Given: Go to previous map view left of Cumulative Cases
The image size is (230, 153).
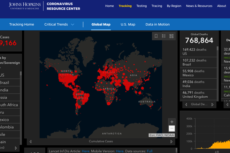Looking at the screenshot, I should [x=31, y=142].
